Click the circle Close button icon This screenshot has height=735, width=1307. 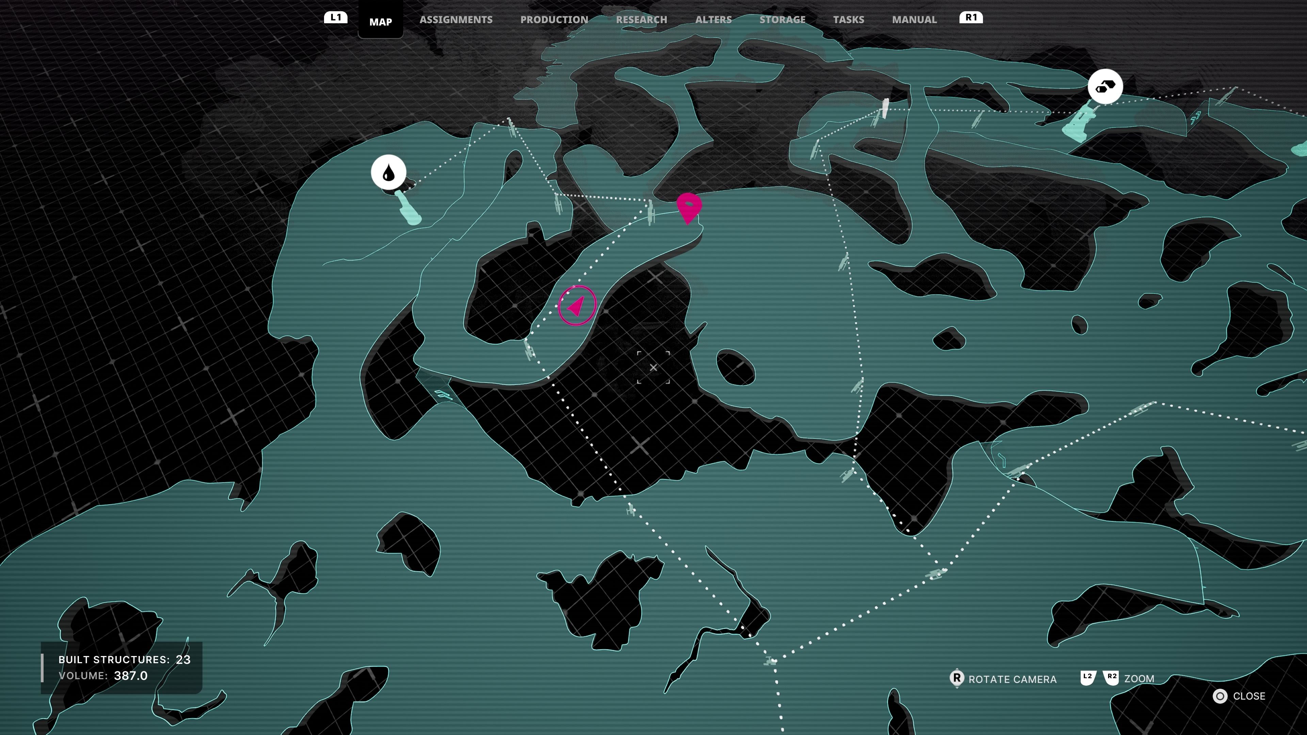click(x=1220, y=696)
